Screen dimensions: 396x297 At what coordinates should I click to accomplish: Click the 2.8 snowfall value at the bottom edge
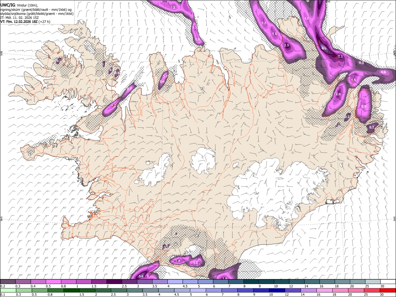tap(225, 278)
